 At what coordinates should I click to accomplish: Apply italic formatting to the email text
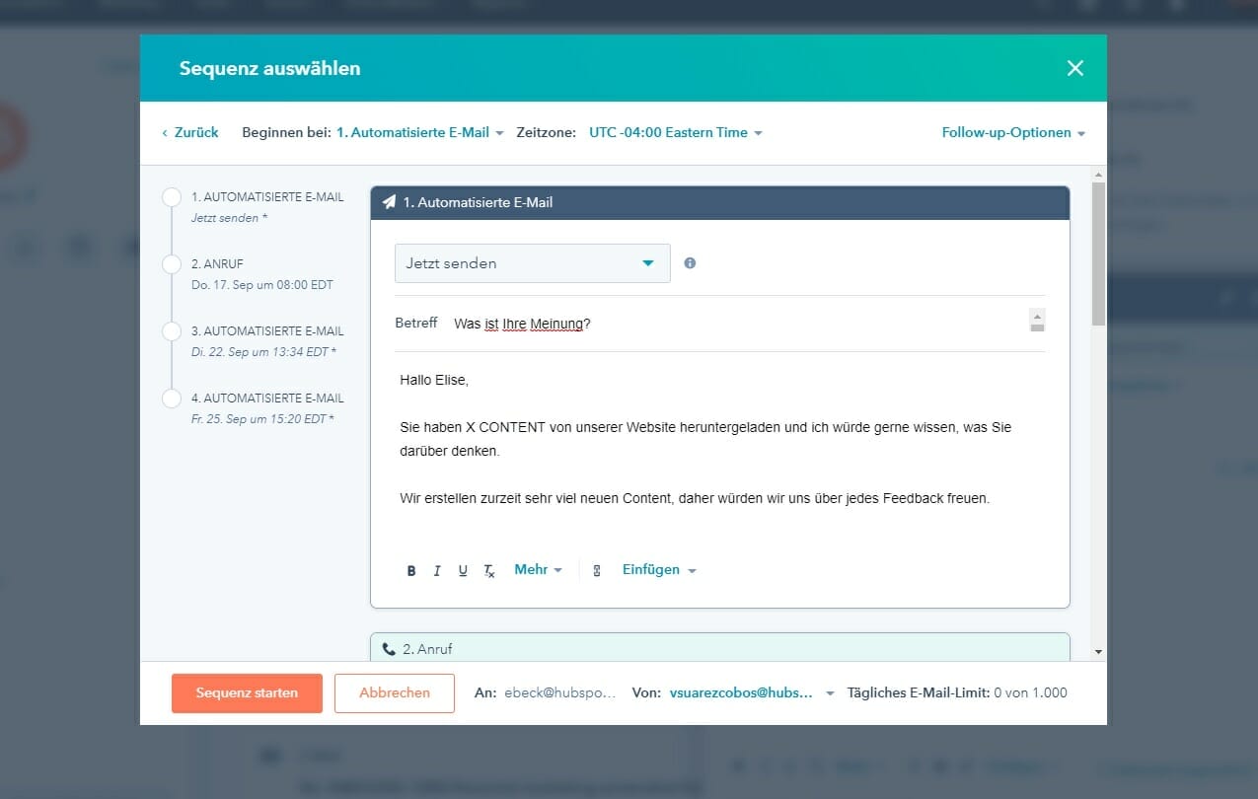pos(437,570)
